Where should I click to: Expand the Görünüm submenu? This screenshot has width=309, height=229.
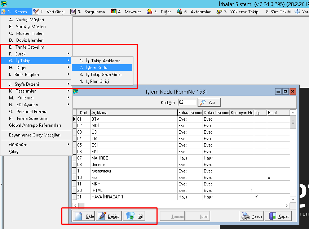coord(37,145)
